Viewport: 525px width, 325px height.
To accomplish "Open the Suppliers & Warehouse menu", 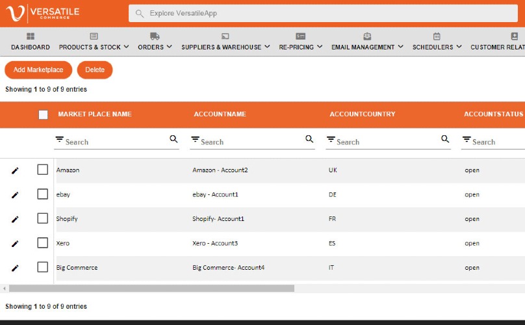I will (222, 47).
